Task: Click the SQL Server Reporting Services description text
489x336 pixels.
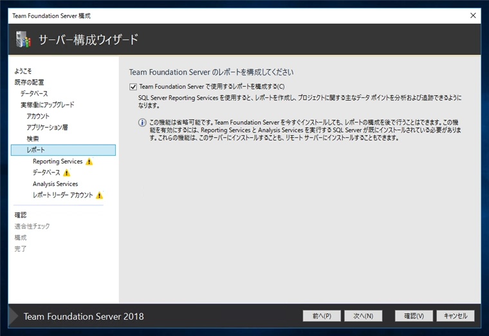Action: coord(300,102)
